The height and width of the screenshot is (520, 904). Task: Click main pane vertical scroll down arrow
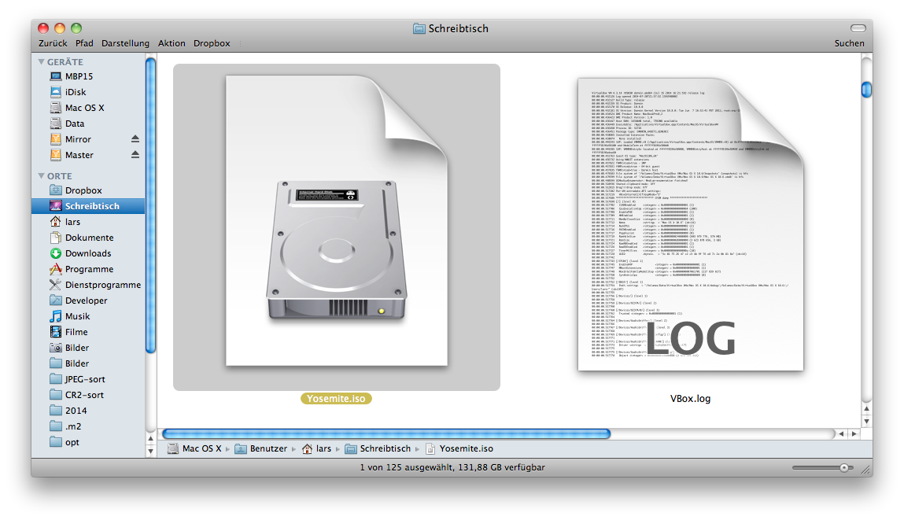[x=866, y=422]
